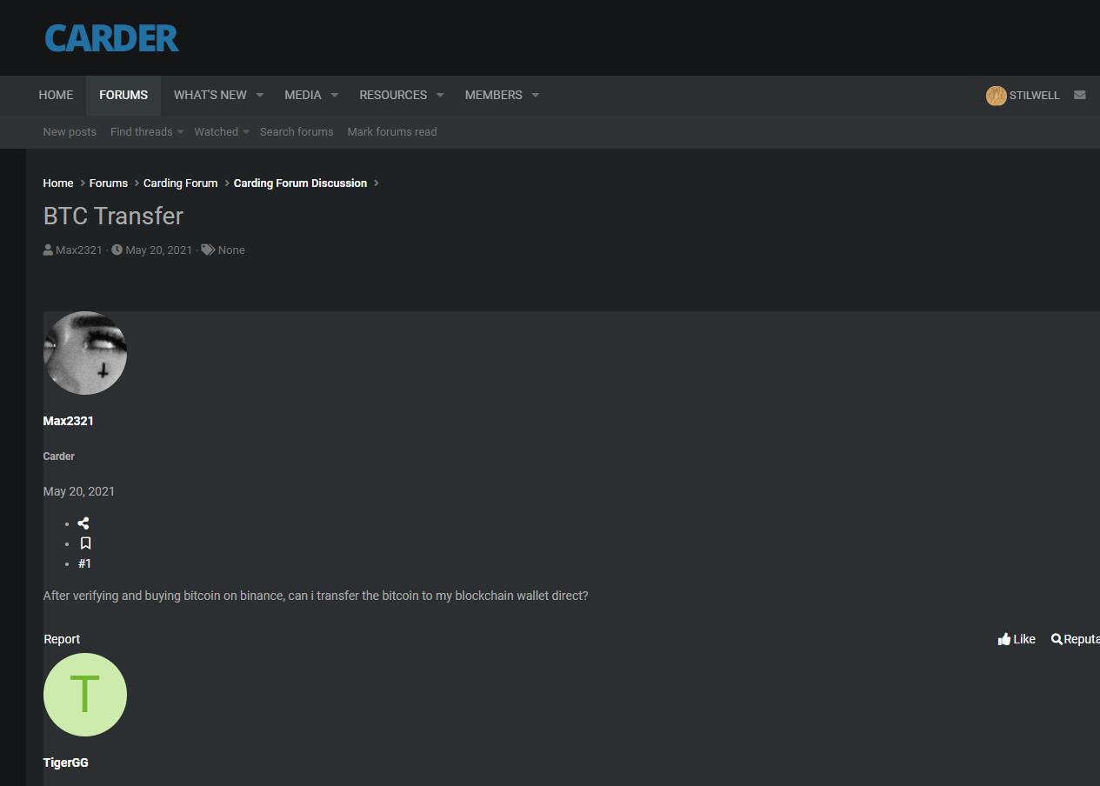
Task: Click the #1 post number link
Action: 84,563
